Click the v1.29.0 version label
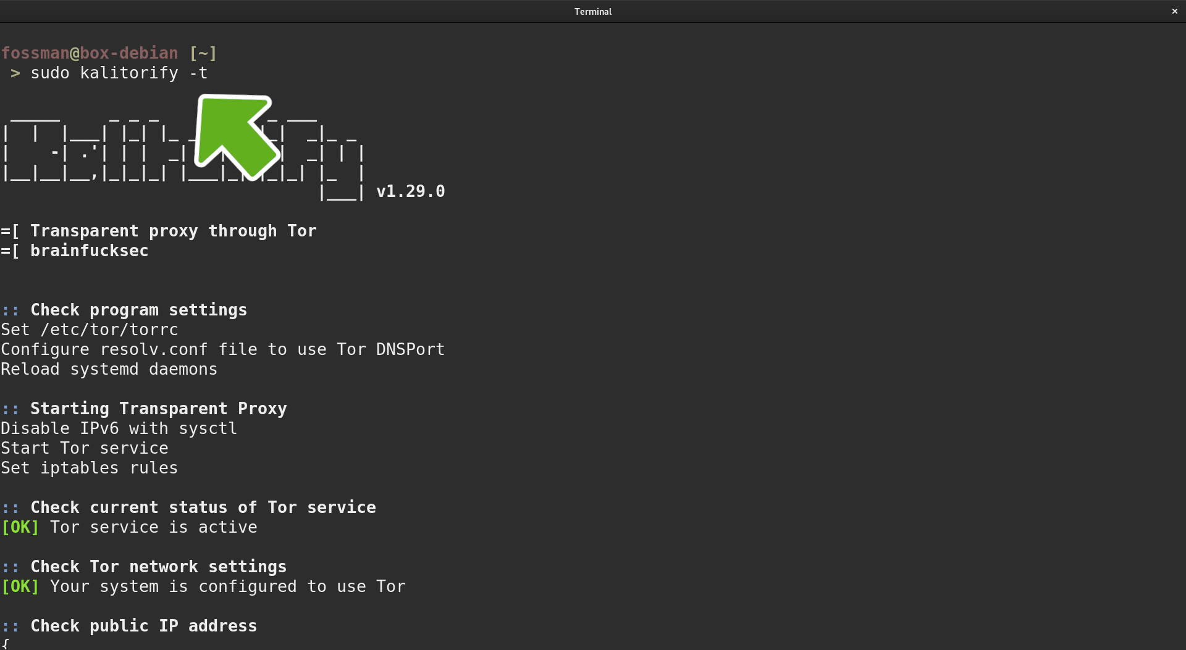 (410, 191)
